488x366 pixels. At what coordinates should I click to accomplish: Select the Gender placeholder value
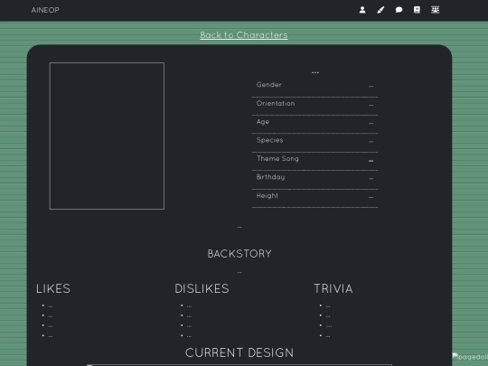pyautogui.click(x=371, y=86)
